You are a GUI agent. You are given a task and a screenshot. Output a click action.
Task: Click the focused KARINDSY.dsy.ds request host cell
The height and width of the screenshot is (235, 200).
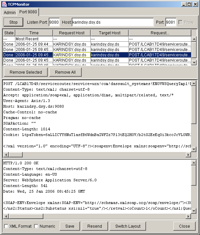[72, 55]
